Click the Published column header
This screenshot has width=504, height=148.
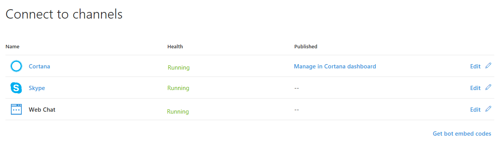click(306, 47)
